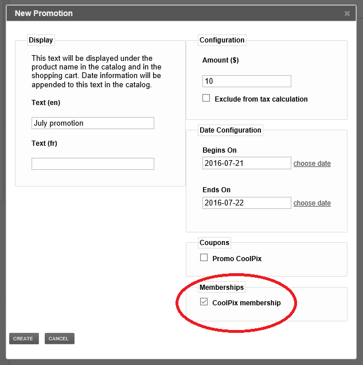Open choose date link for Begins On
363x365 pixels.
(x=312, y=164)
